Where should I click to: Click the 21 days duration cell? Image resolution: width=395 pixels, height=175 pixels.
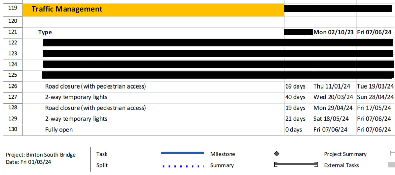295,118
